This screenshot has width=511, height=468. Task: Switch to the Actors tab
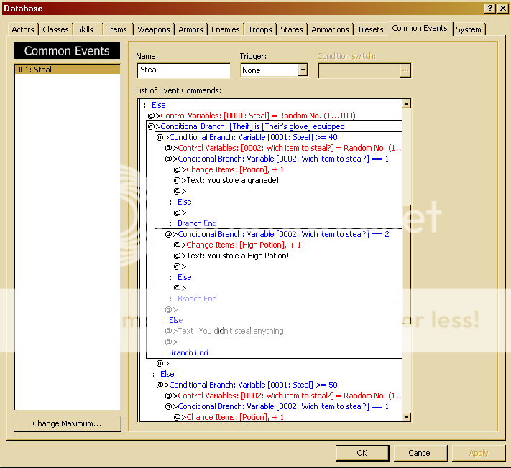23,29
